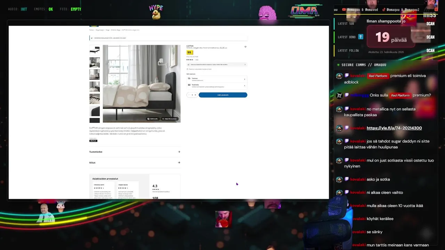Viewport: 445px width, 250px height.
Task: Click the main bedroom product image
Action: 141,84
